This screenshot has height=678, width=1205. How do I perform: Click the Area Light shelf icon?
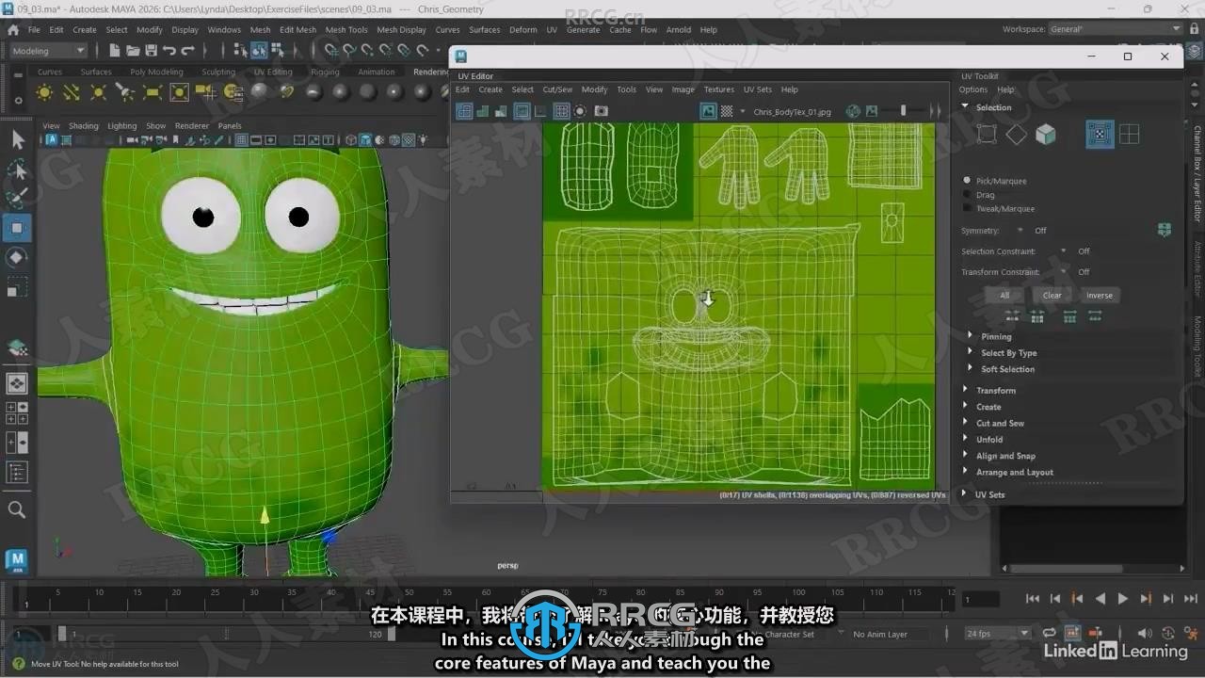click(x=152, y=91)
